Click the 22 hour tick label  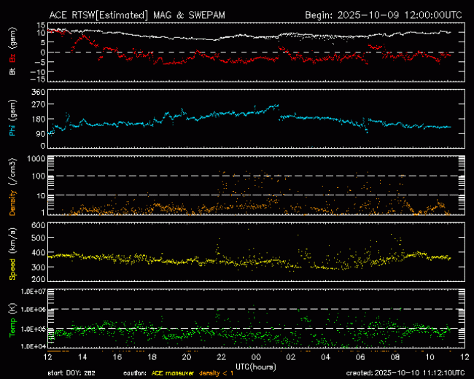coord(221,357)
